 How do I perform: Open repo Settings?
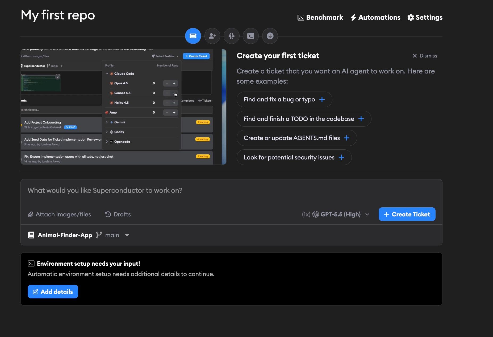tap(425, 17)
